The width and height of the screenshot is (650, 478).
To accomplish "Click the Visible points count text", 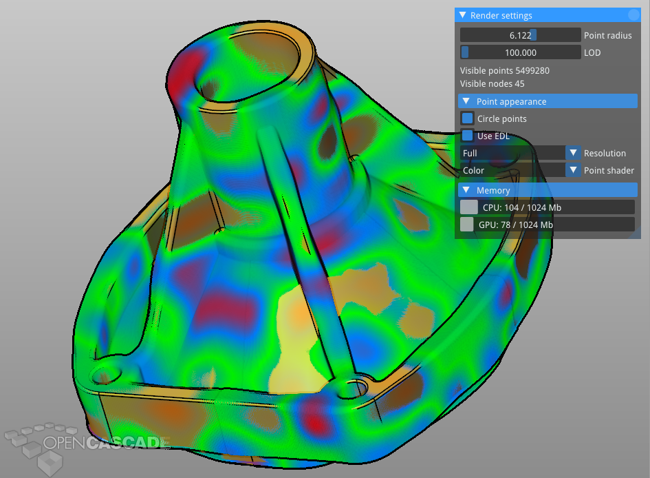I will point(504,70).
